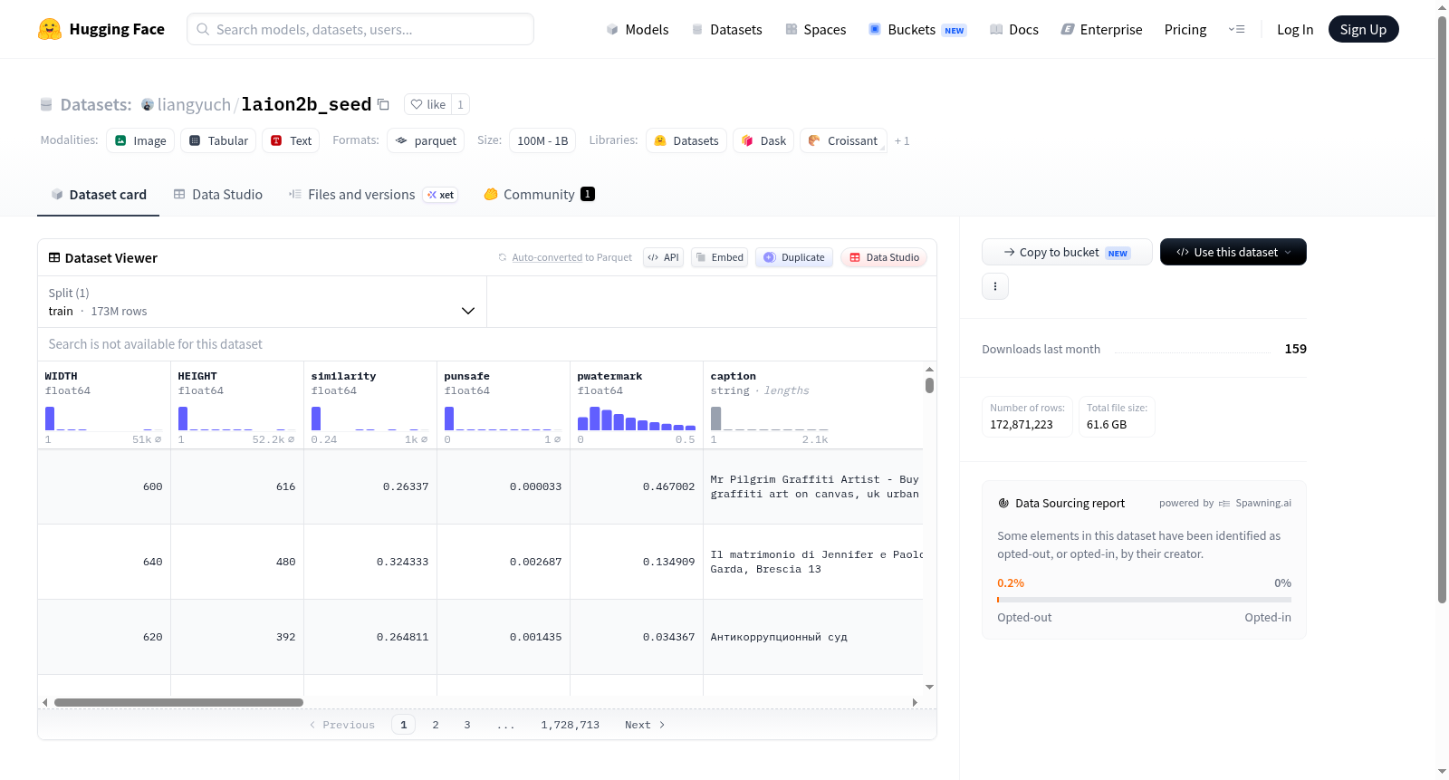The width and height of the screenshot is (1449, 780).
Task: Click the horizontal table scrollbar
Action: pyautogui.click(x=178, y=702)
